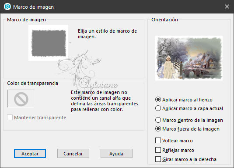Click the Orientación group label
Viewport: 234px width, 168px height.
tap(164, 20)
